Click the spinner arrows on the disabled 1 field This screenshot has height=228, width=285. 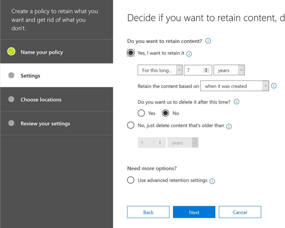click(160, 142)
